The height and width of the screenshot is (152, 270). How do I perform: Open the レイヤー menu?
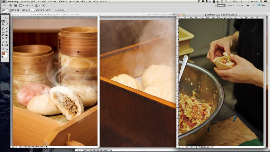[x=52, y=2]
